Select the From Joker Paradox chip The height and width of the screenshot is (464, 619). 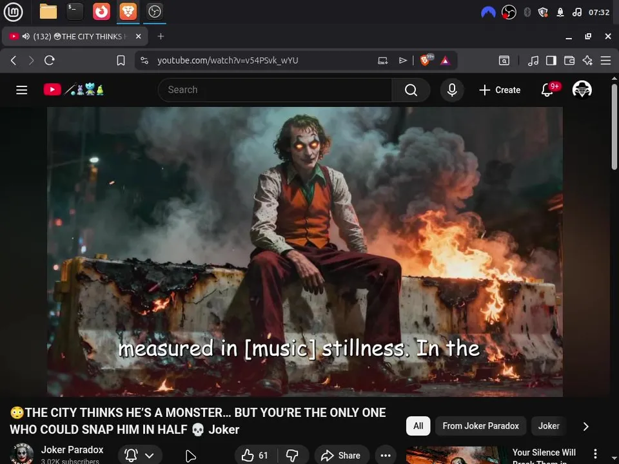(480, 426)
